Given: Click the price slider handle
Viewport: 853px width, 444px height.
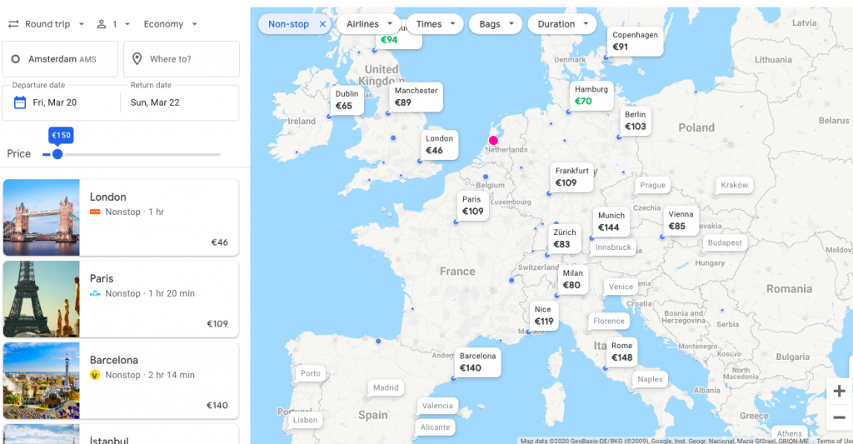Looking at the screenshot, I should (x=57, y=154).
